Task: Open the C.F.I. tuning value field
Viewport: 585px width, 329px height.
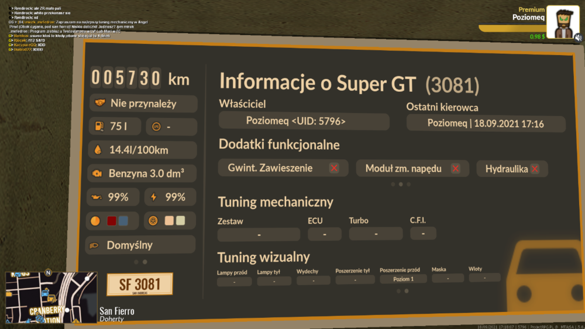Action: (x=423, y=234)
